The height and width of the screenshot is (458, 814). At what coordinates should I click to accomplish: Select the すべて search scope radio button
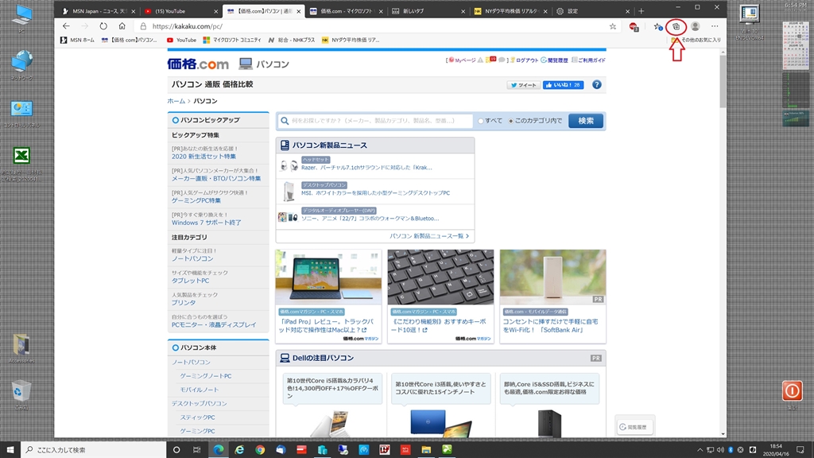pyautogui.click(x=481, y=121)
